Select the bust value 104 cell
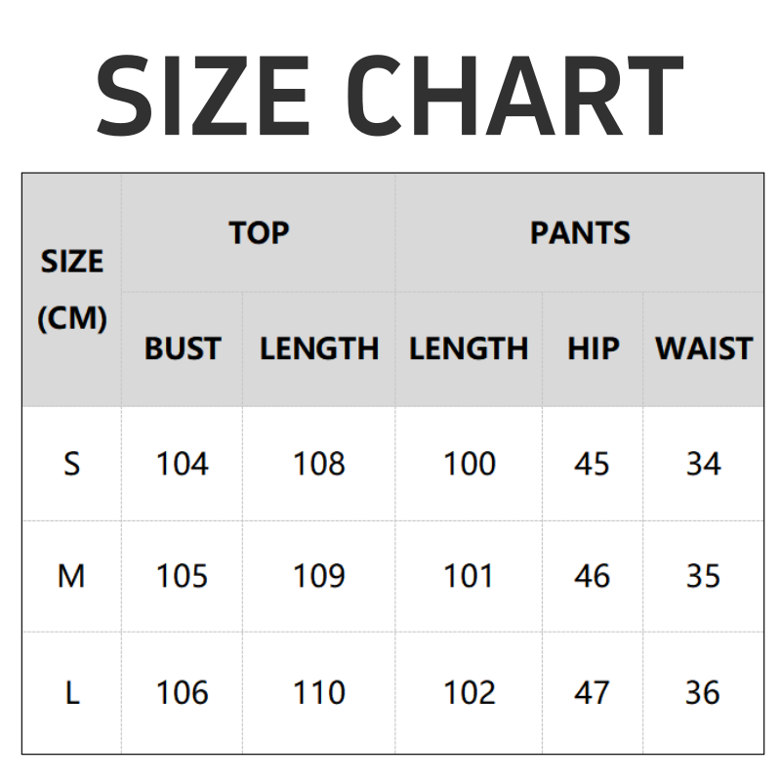The image size is (781, 781). pyautogui.click(x=183, y=464)
